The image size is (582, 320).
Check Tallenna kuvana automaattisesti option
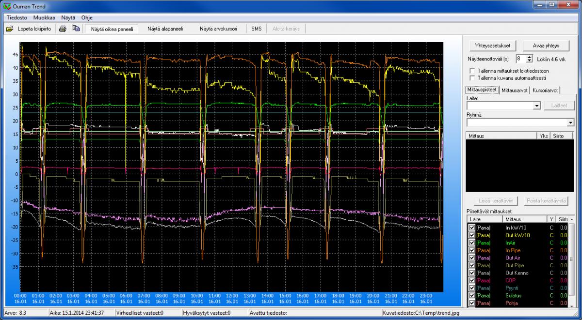click(x=473, y=77)
